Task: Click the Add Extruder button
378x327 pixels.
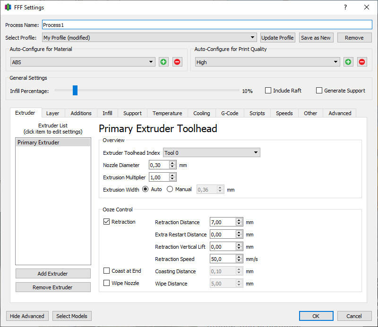Action: [53, 274]
